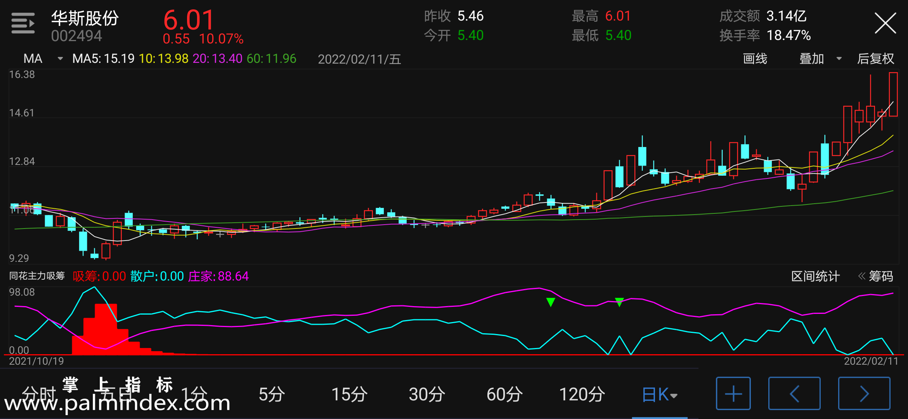The width and height of the screenshot is (908, 419).
Task: Click the change percent 10.07%
Action: [x=221, y=39]
